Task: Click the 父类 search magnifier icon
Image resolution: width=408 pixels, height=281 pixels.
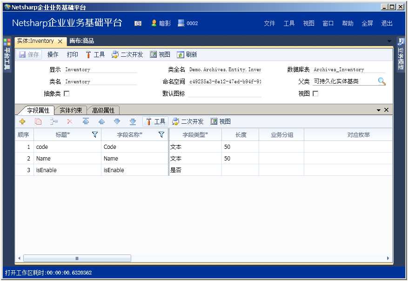Action: pyautogui.click(x=381, y=81)
